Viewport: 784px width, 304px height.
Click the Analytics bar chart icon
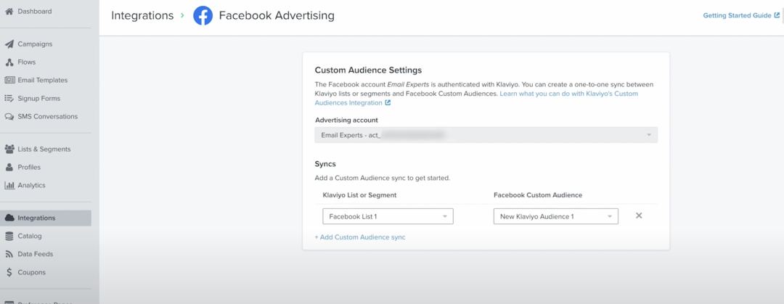pyautogui.click(x=9, y=186)
